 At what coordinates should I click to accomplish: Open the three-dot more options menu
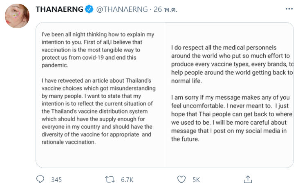[289, 9]
